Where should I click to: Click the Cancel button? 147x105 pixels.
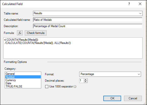pos(133,98)
